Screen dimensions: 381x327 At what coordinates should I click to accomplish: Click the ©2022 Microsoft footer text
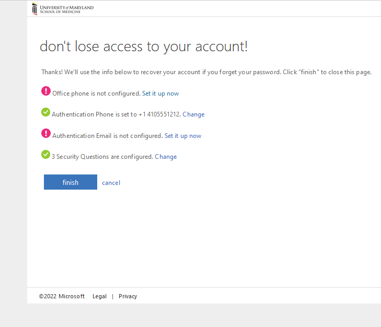62,296
